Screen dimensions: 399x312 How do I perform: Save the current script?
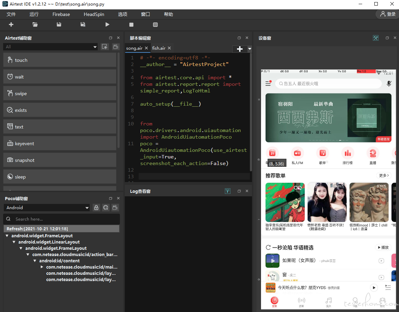pos(59,24)
